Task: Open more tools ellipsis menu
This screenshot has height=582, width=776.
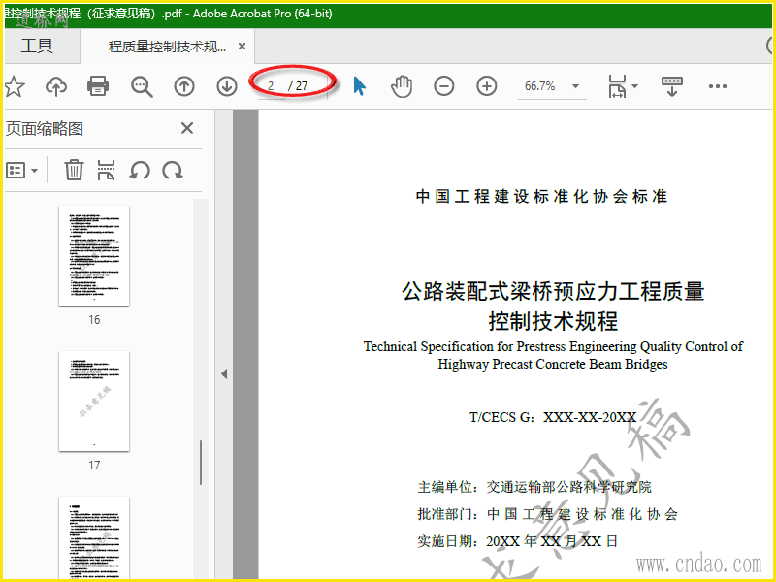Action: pyautogui.click(x=718, y=86)
